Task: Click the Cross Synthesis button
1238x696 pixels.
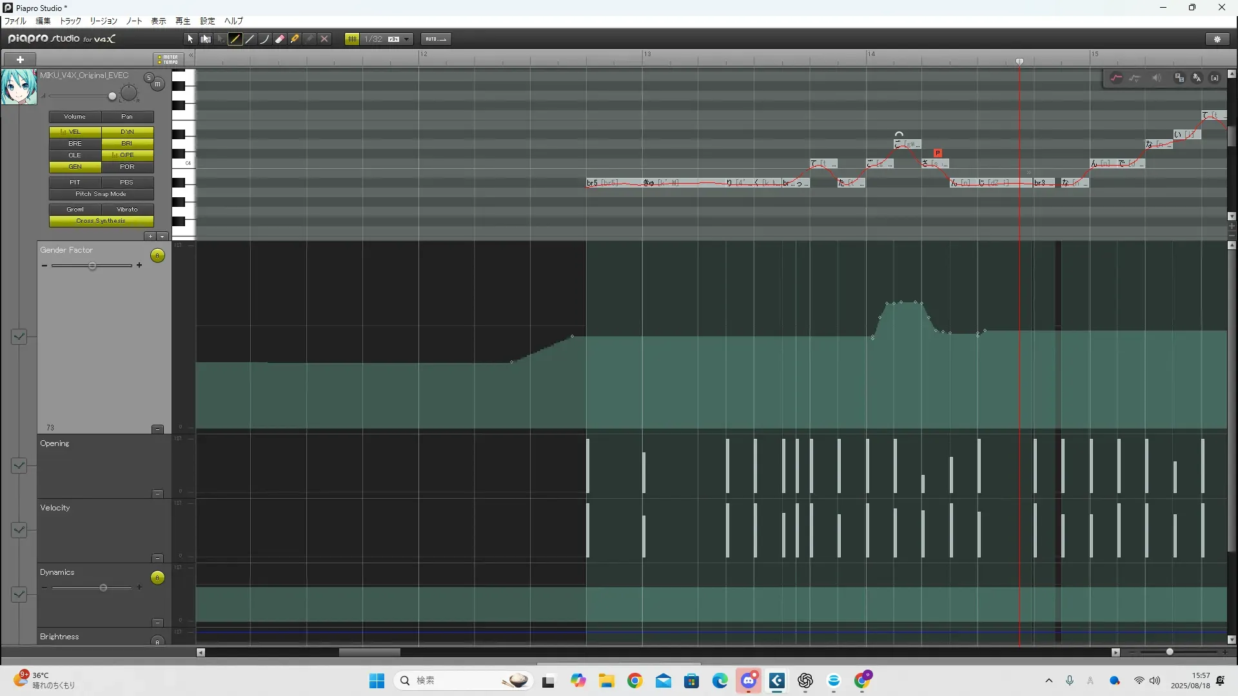Action: [101, 221]
